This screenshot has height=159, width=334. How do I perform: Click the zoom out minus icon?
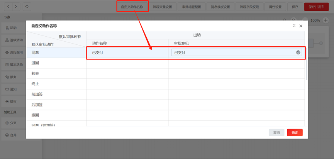[x=305, y=20]
